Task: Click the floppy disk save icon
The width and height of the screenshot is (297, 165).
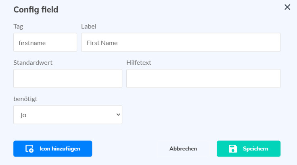Action: pos(233,149)
